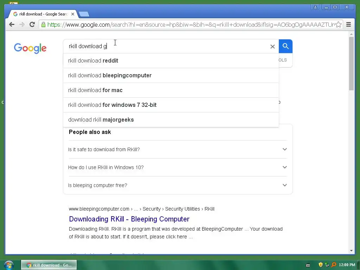The width and height of the screenshot is (360, 270).
Task: Open Downloading RKill - Bleeping Computer link
Action: pyautogui.click(x=129, y=219)
